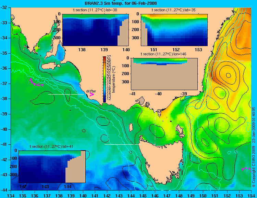Click the "152" tick in the lat=-35 inset
The height and width of the screenshot is (198, 257).
tap(176, 49)
